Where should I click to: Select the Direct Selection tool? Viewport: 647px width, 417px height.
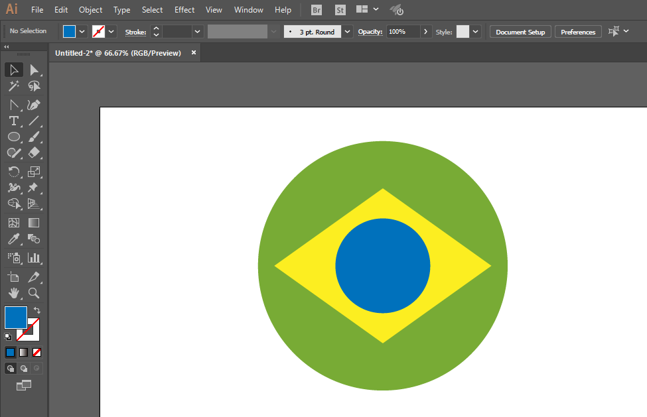click(x=34, y=70)
